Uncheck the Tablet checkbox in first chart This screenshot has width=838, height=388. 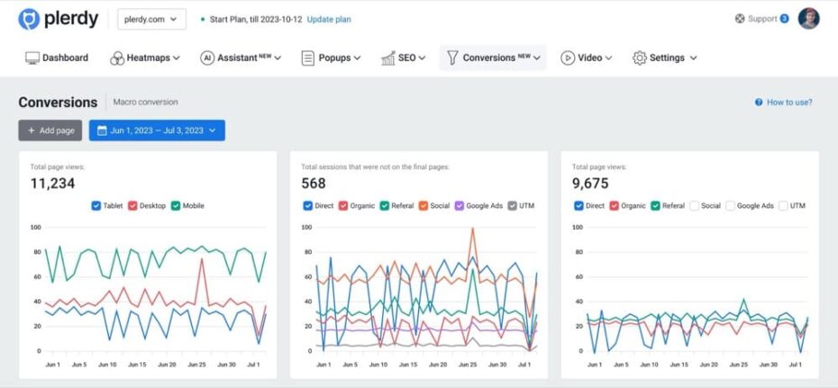click(96, 205)
